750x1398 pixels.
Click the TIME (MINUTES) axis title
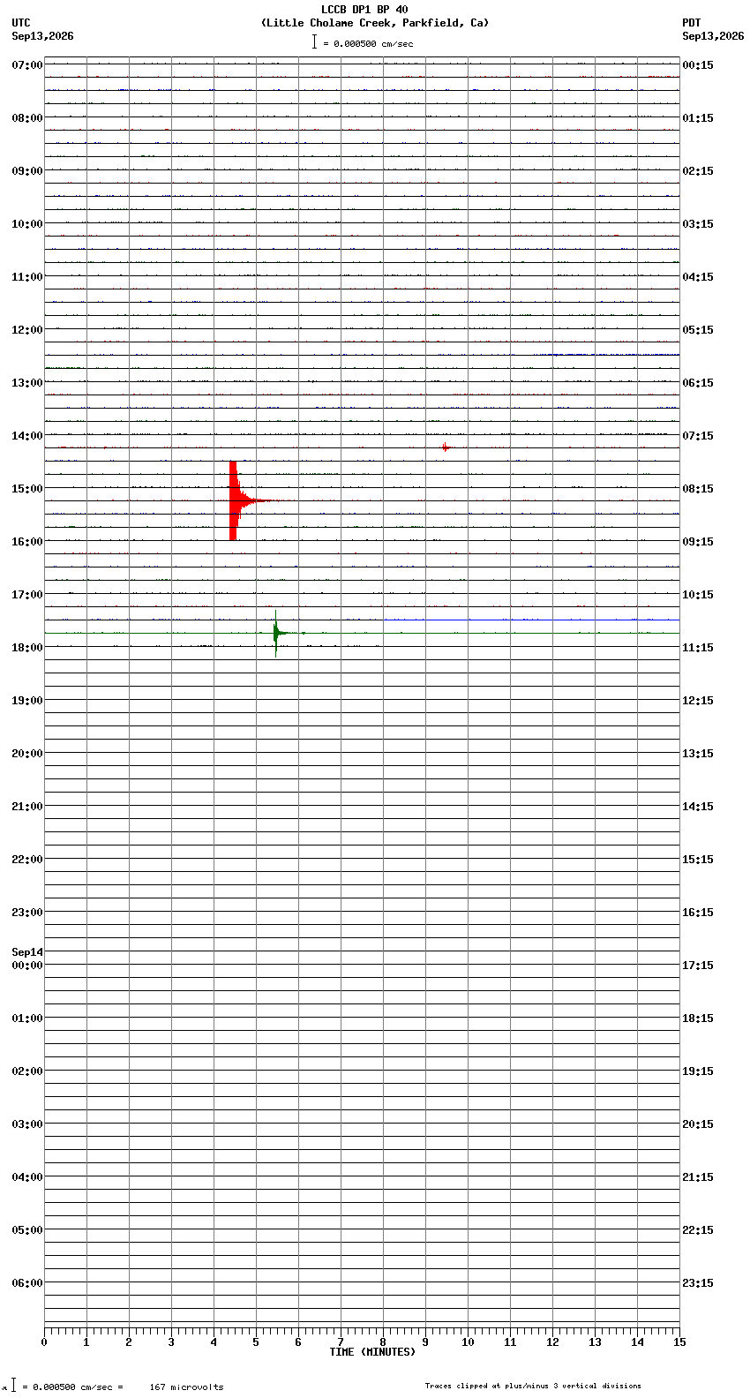coord(372,1352)
